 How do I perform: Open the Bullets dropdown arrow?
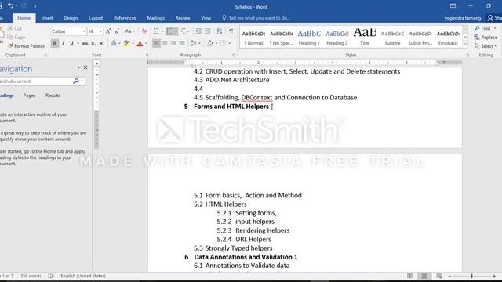pos(162,31)
